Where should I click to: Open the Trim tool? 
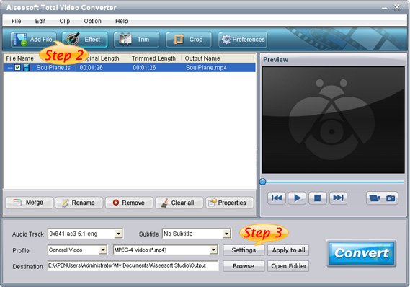coord(136,40)
